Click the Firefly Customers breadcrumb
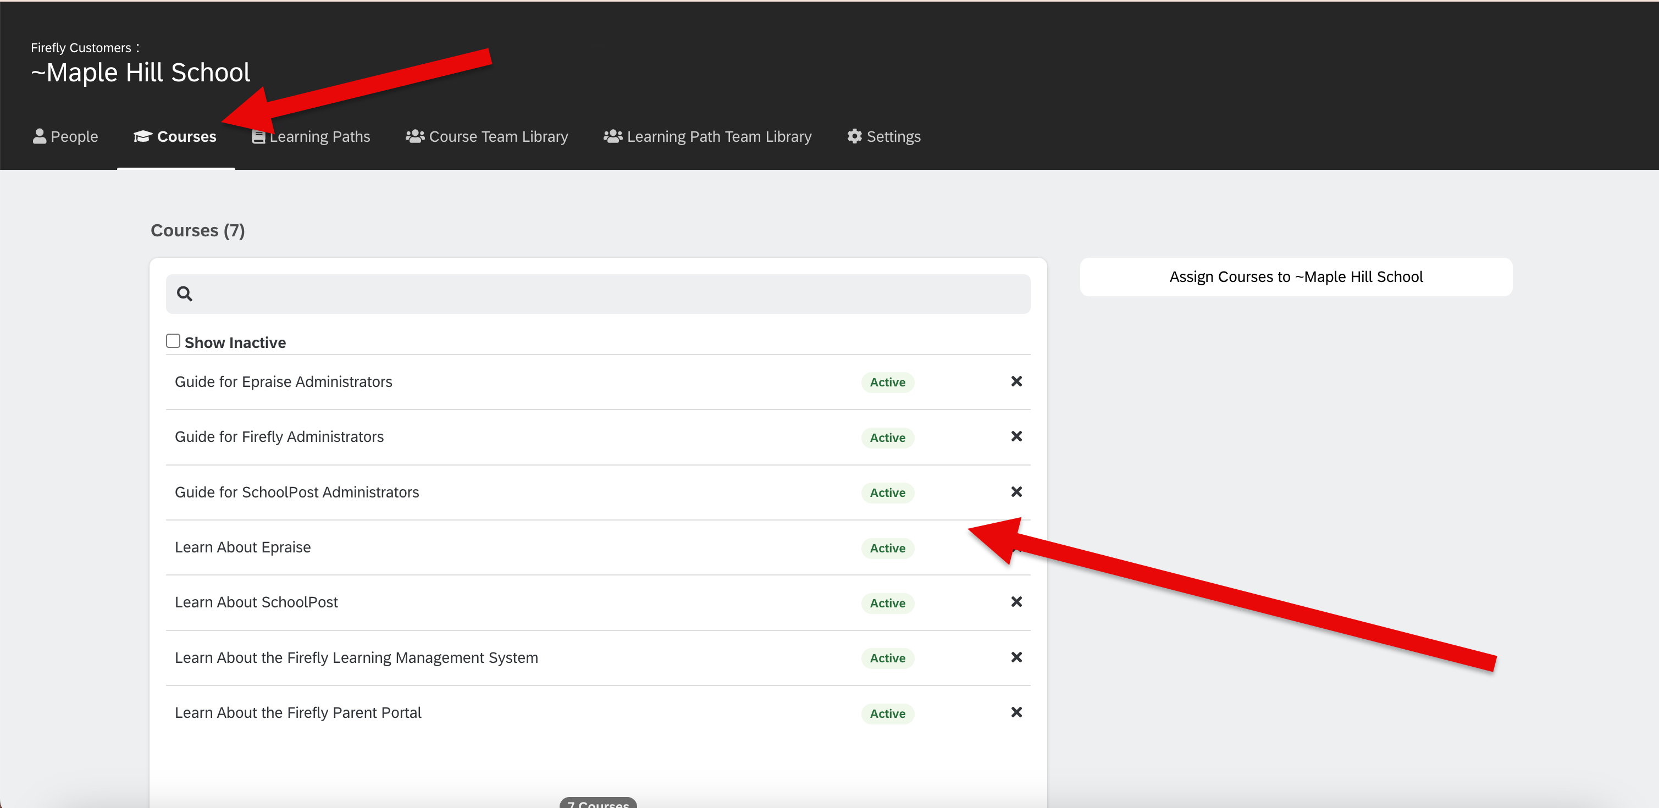1659x808 pixels. tap(81, 48)
